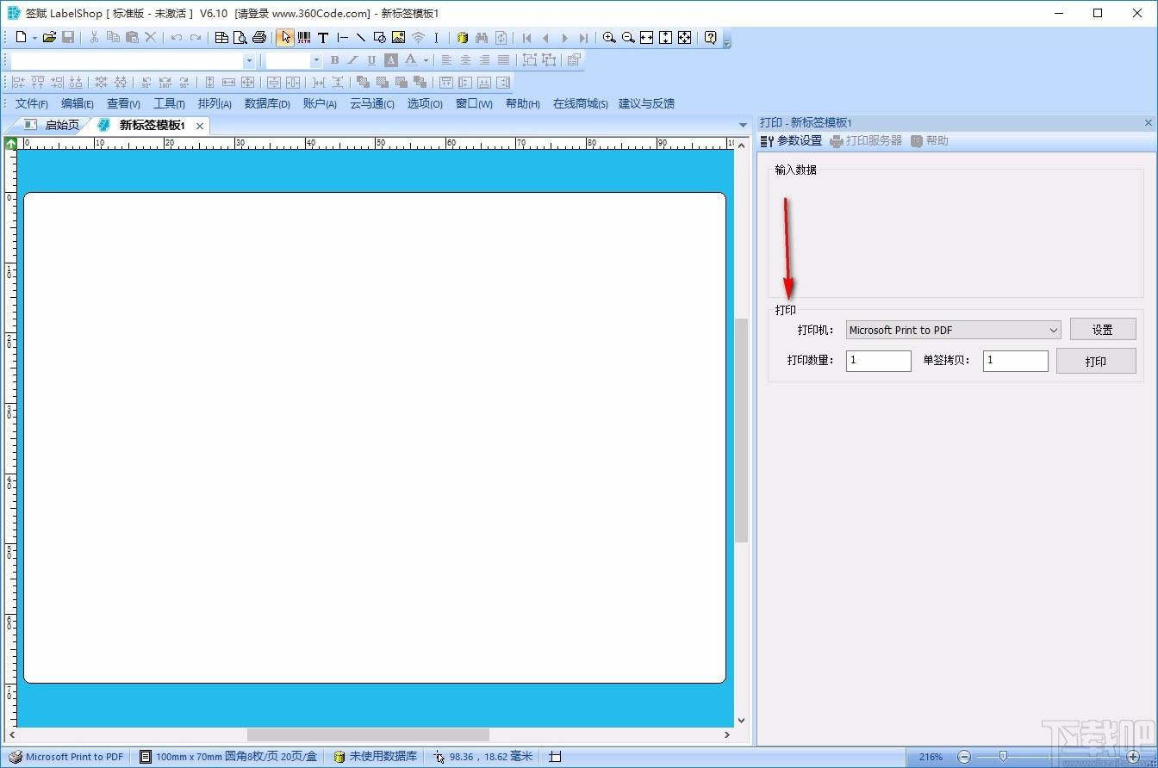Viewport: 1158px width, 768px height.
Task: Click the zoom out magnifier
Action: [x=628, y=37]
